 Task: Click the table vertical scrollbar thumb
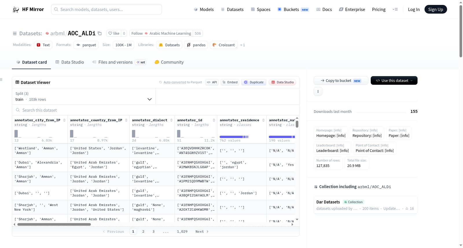pyautogui.click(x=297, y=124)
